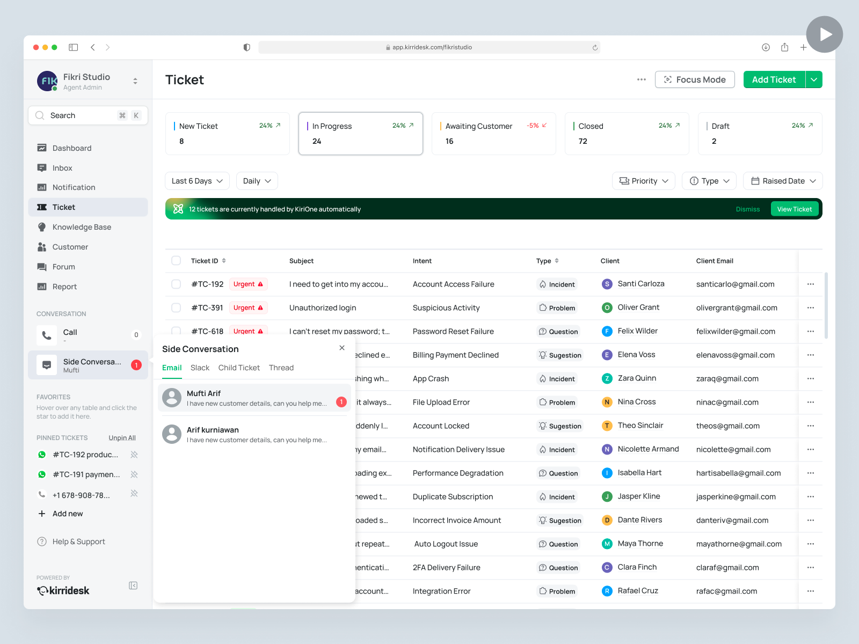Image resolution: width=859 pixels, height=644 pixels.
Task: Open the Ticket page more options menu
Action: pos(642,79)
